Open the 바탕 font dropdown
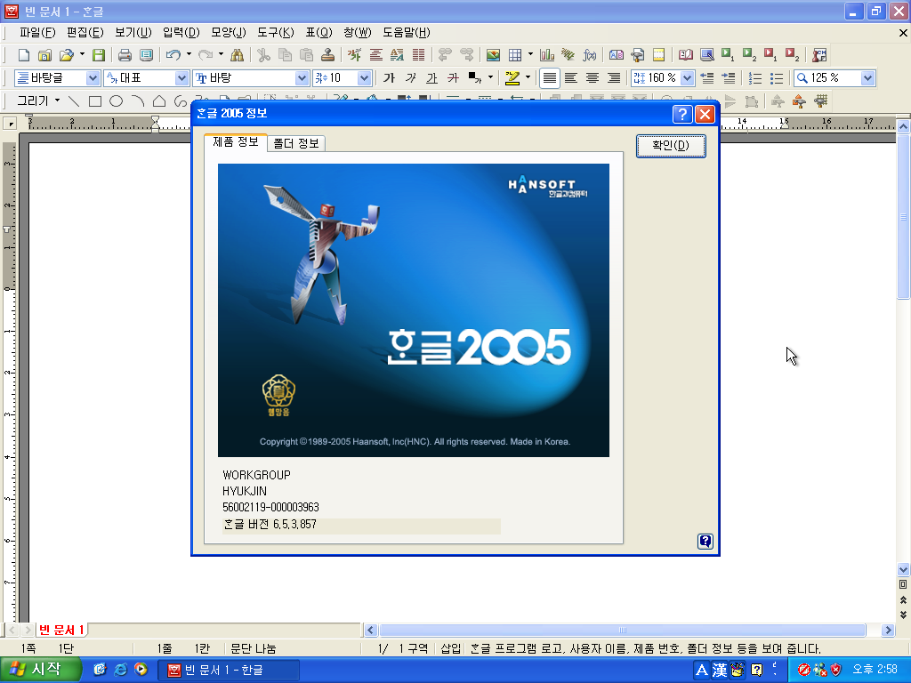 [301, 78]
